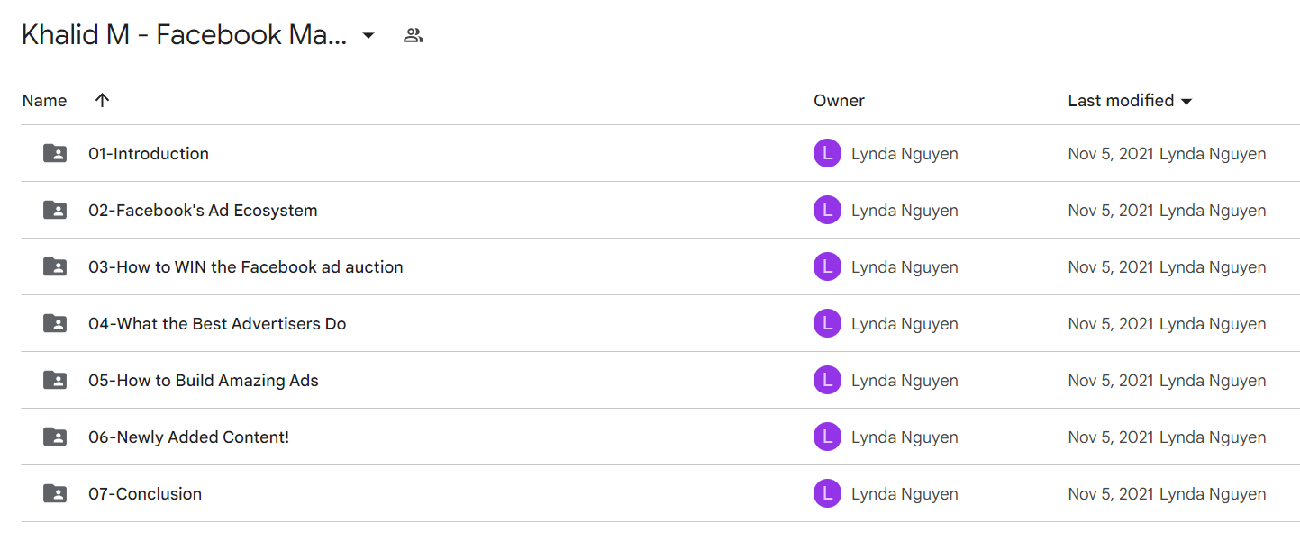Open the folder title dropdown arrow

tap(368, 36)
